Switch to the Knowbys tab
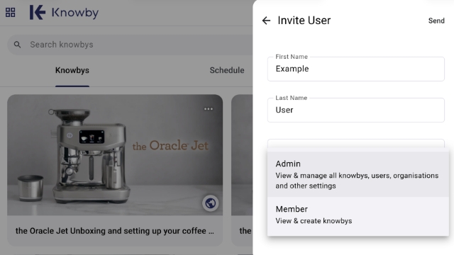Screen dimensions: 454x255 [72, 70]
